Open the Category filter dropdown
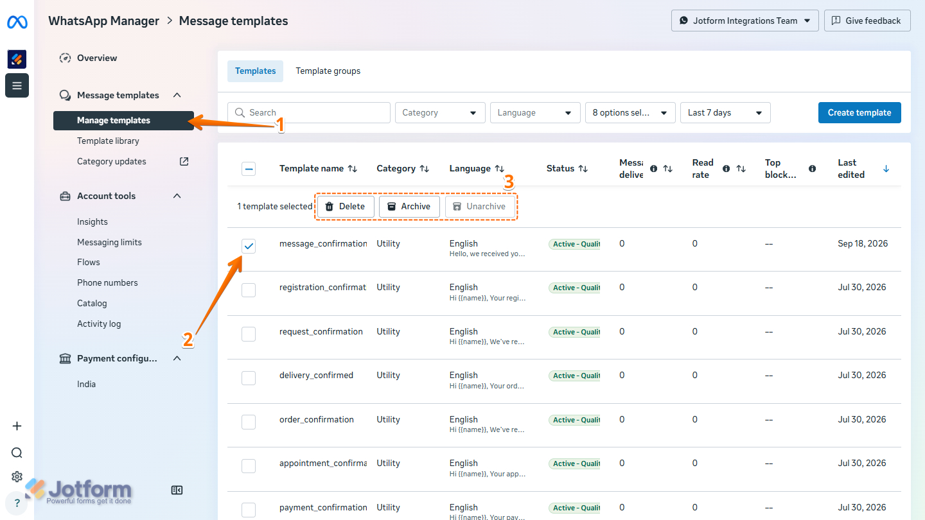Screen dimensions: 925x520 (440, 112)
